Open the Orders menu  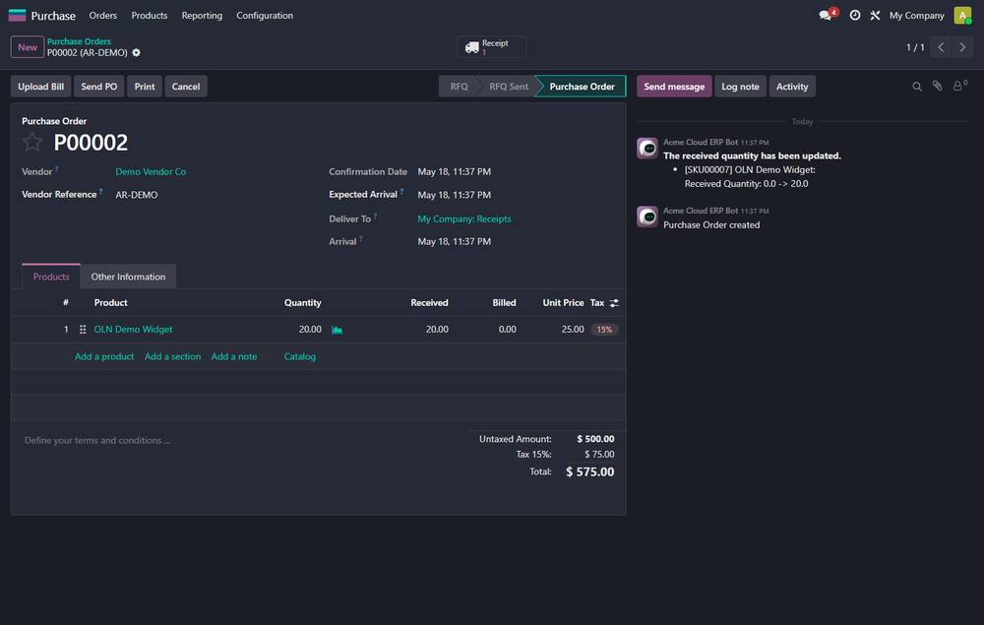pyautogui.click(x=103, y=15)
